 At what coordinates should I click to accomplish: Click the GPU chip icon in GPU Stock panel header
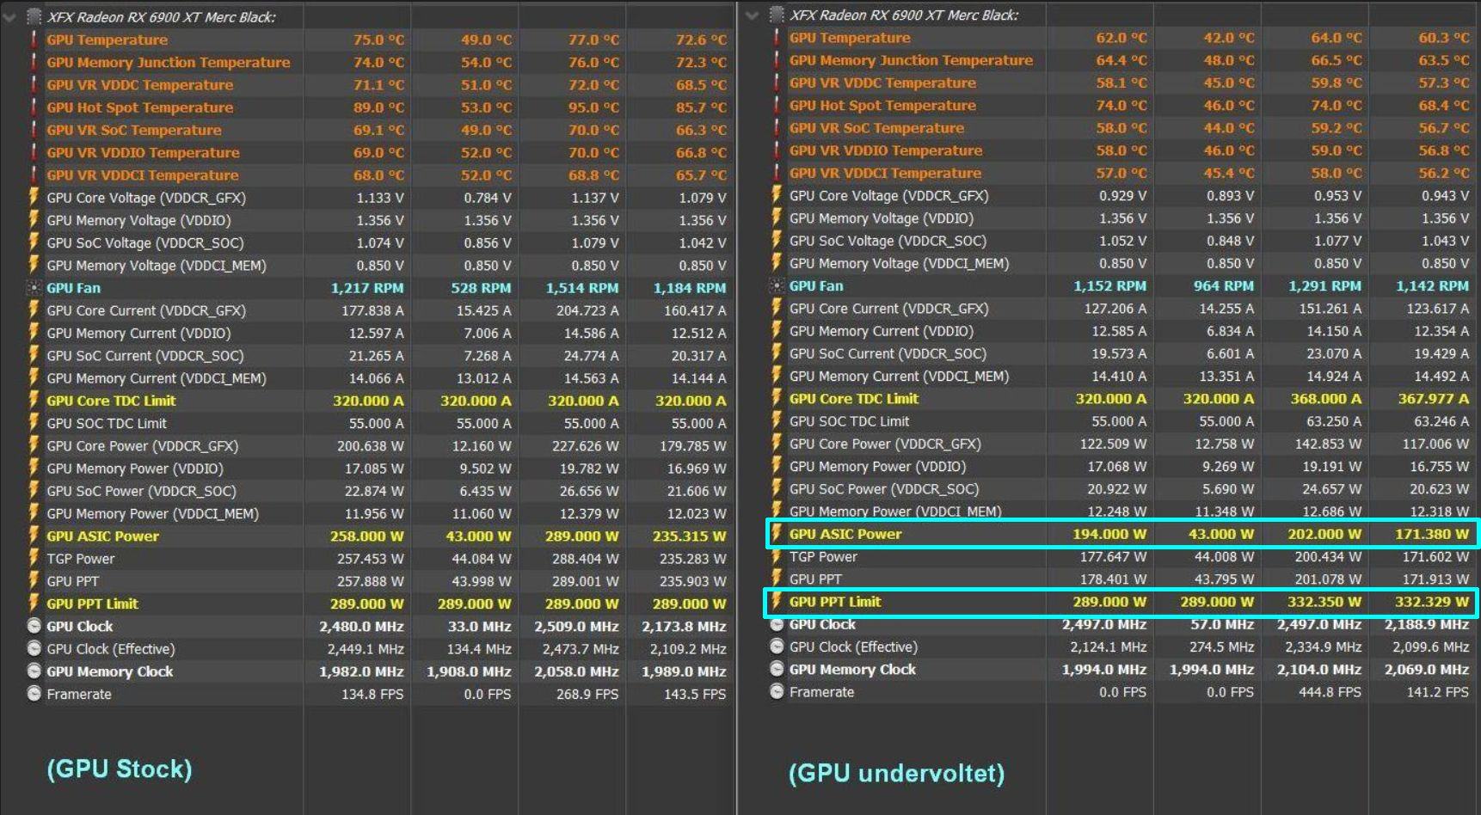click(x=34, y=16)
